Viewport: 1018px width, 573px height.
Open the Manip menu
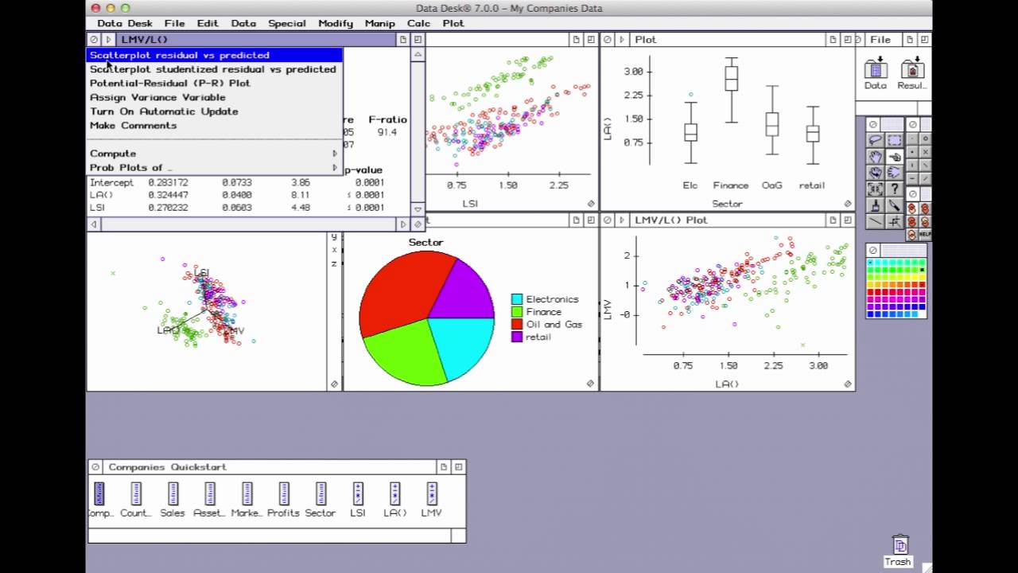point(379,23)
